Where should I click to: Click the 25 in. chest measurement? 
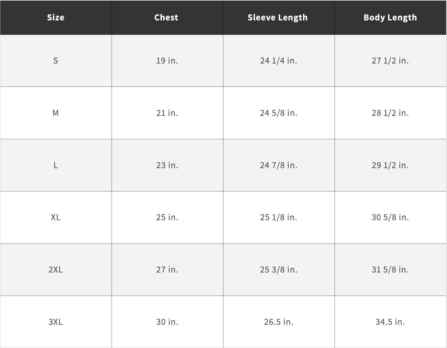tap(167, 217)
